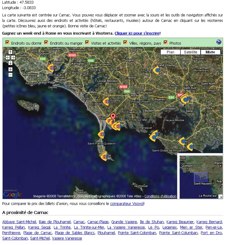Open Conditions d'utilisation link

point(160,196)
